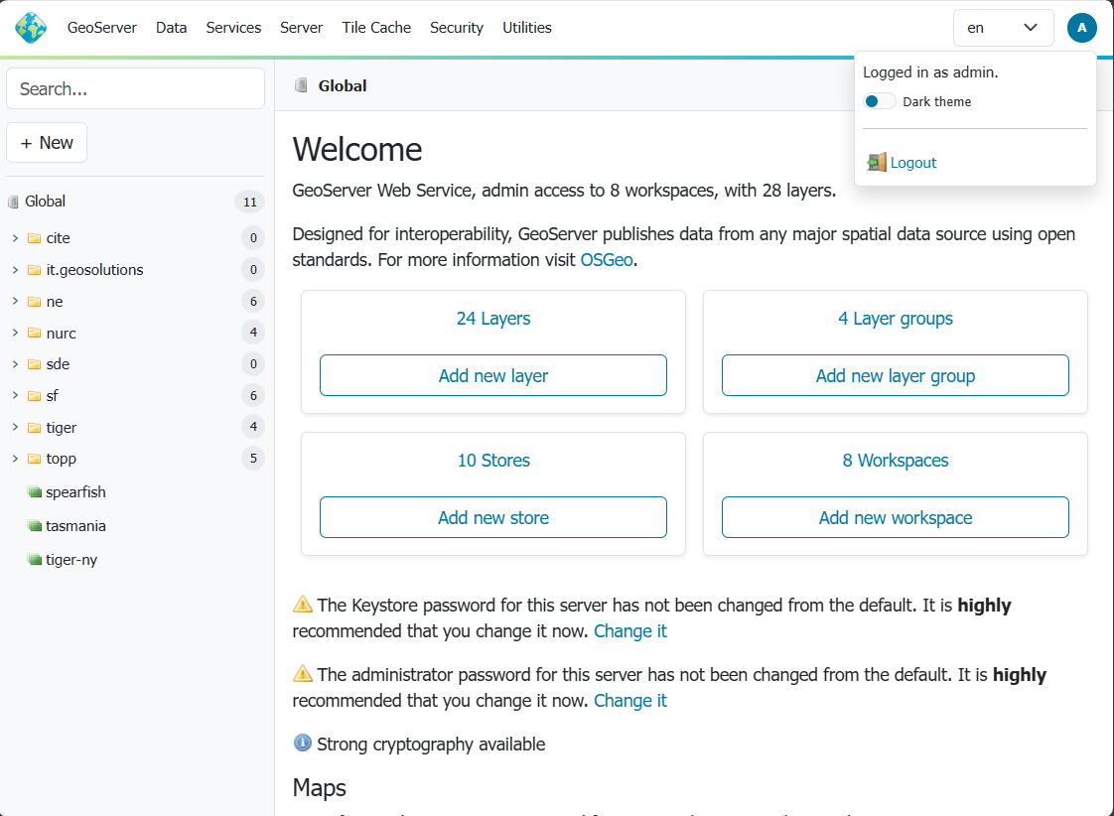
Task: Expand the tiger workspace chevron
Action: (x=15, y=427)
